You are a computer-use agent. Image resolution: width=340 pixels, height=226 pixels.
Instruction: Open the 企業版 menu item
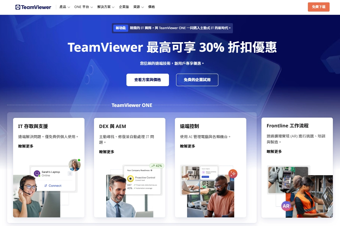(124, 7)
